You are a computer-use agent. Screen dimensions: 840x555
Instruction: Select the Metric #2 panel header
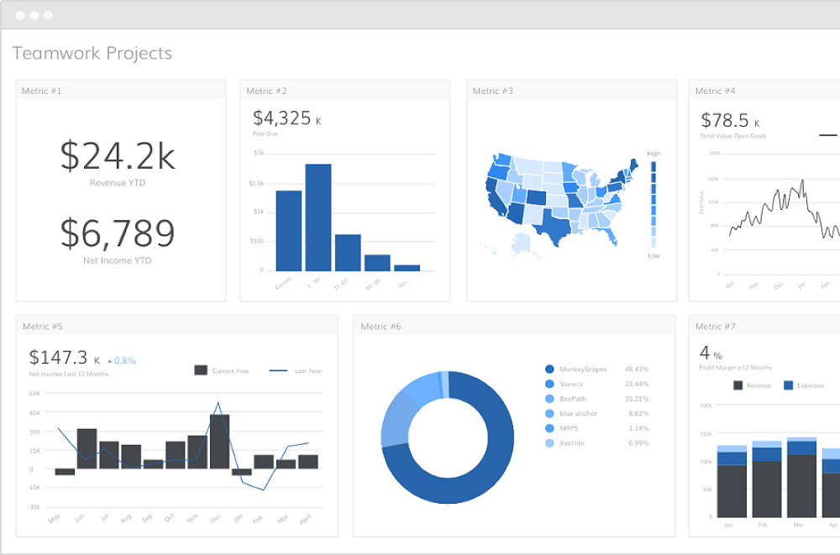coord(345,91)
